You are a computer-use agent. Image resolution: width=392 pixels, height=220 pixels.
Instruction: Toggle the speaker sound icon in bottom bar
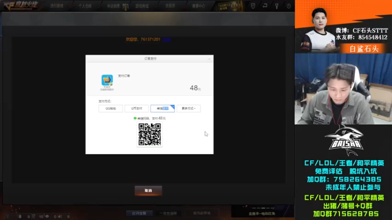coord(60,217)
